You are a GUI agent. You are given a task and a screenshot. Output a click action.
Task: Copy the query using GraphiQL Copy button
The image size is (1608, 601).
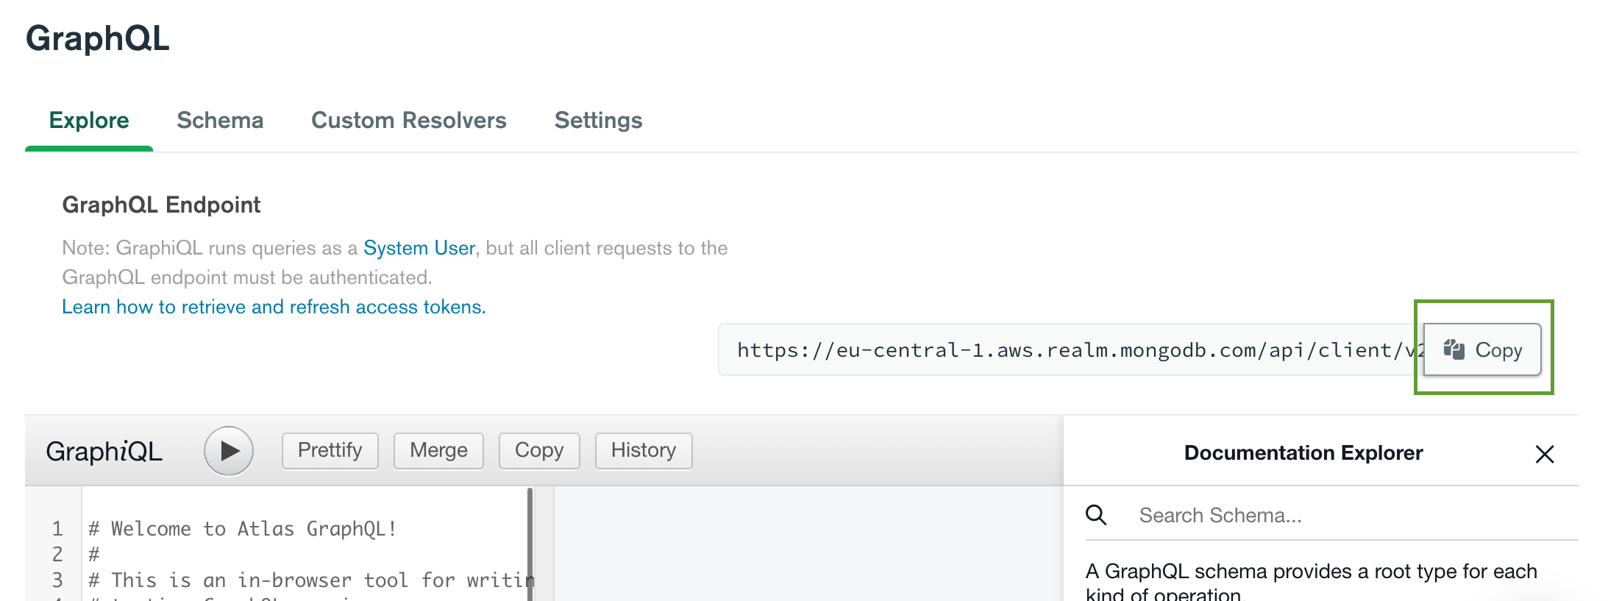(539, 450)
